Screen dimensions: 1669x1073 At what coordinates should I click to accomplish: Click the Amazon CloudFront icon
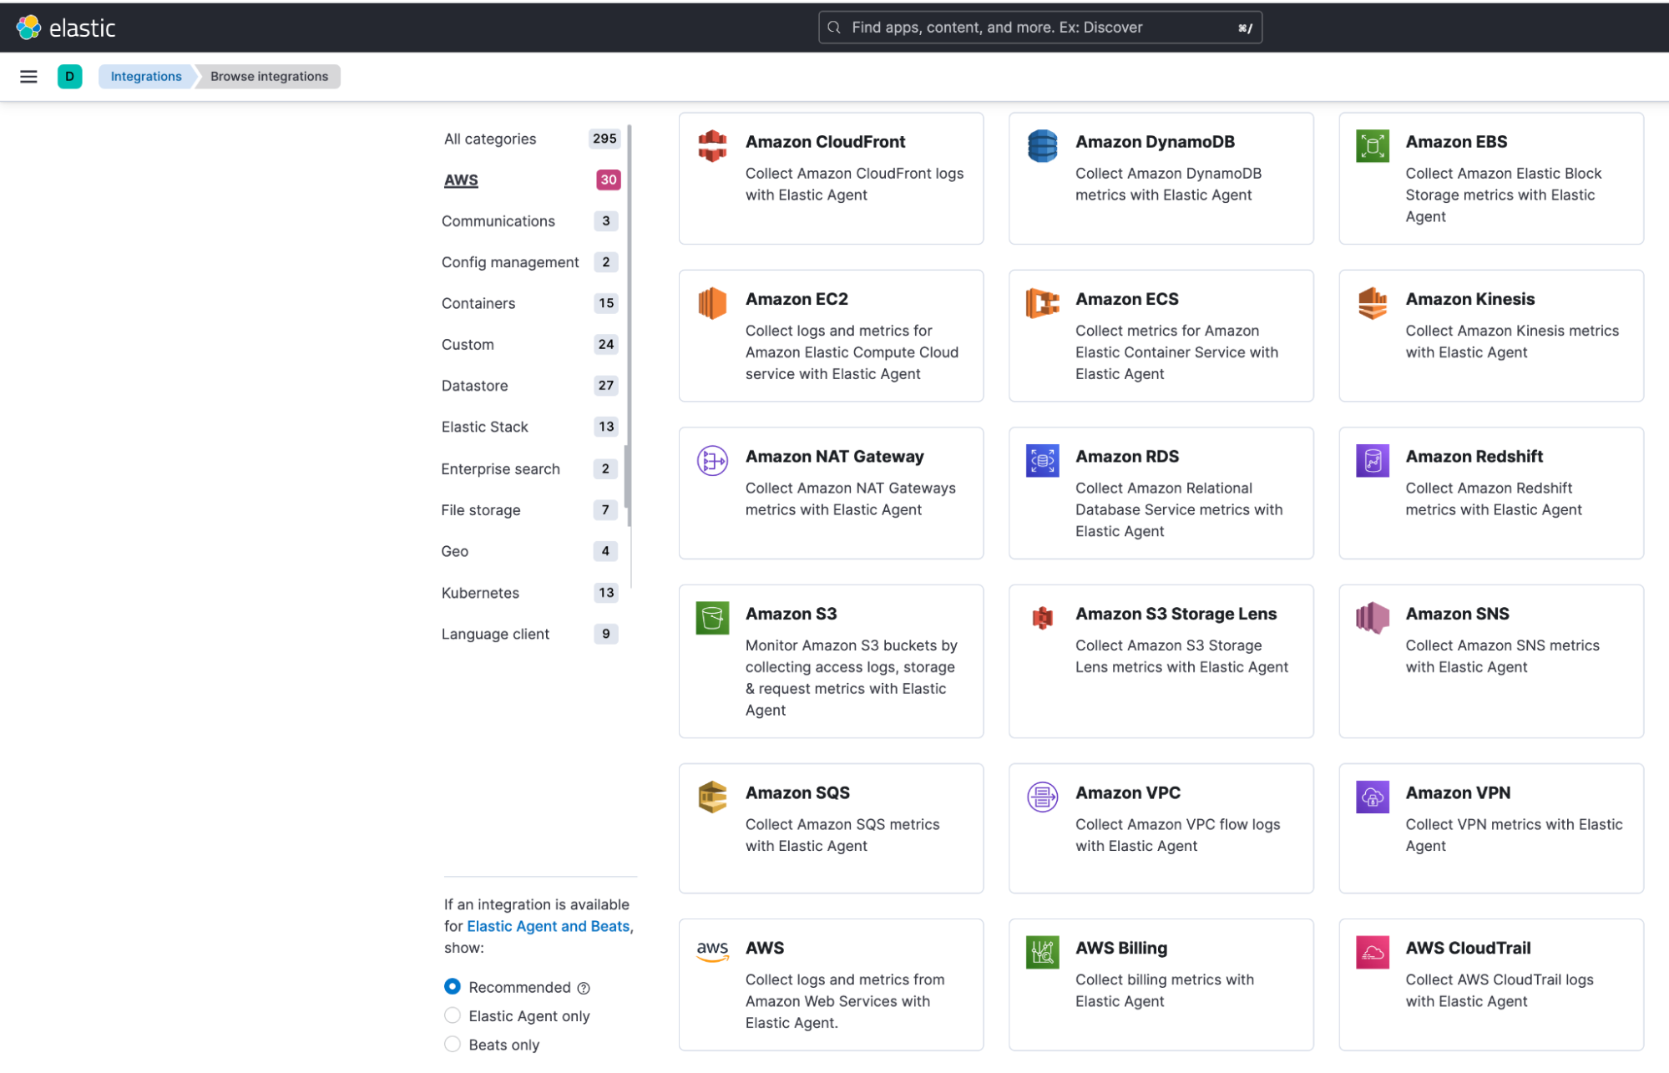coord(712,146)
